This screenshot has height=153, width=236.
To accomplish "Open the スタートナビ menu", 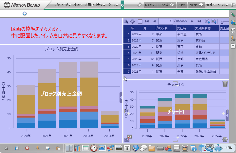I will (63, 5).
